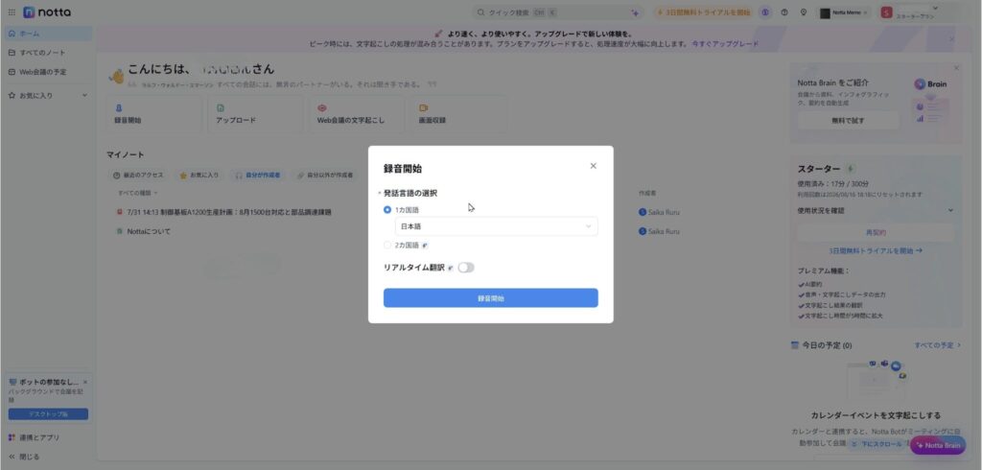The height and width of the screenshot is (470, 982).
Task: Click Saika Ruru author in Nottaについて row
Action: pyautogui.click(x=659, y=231)
